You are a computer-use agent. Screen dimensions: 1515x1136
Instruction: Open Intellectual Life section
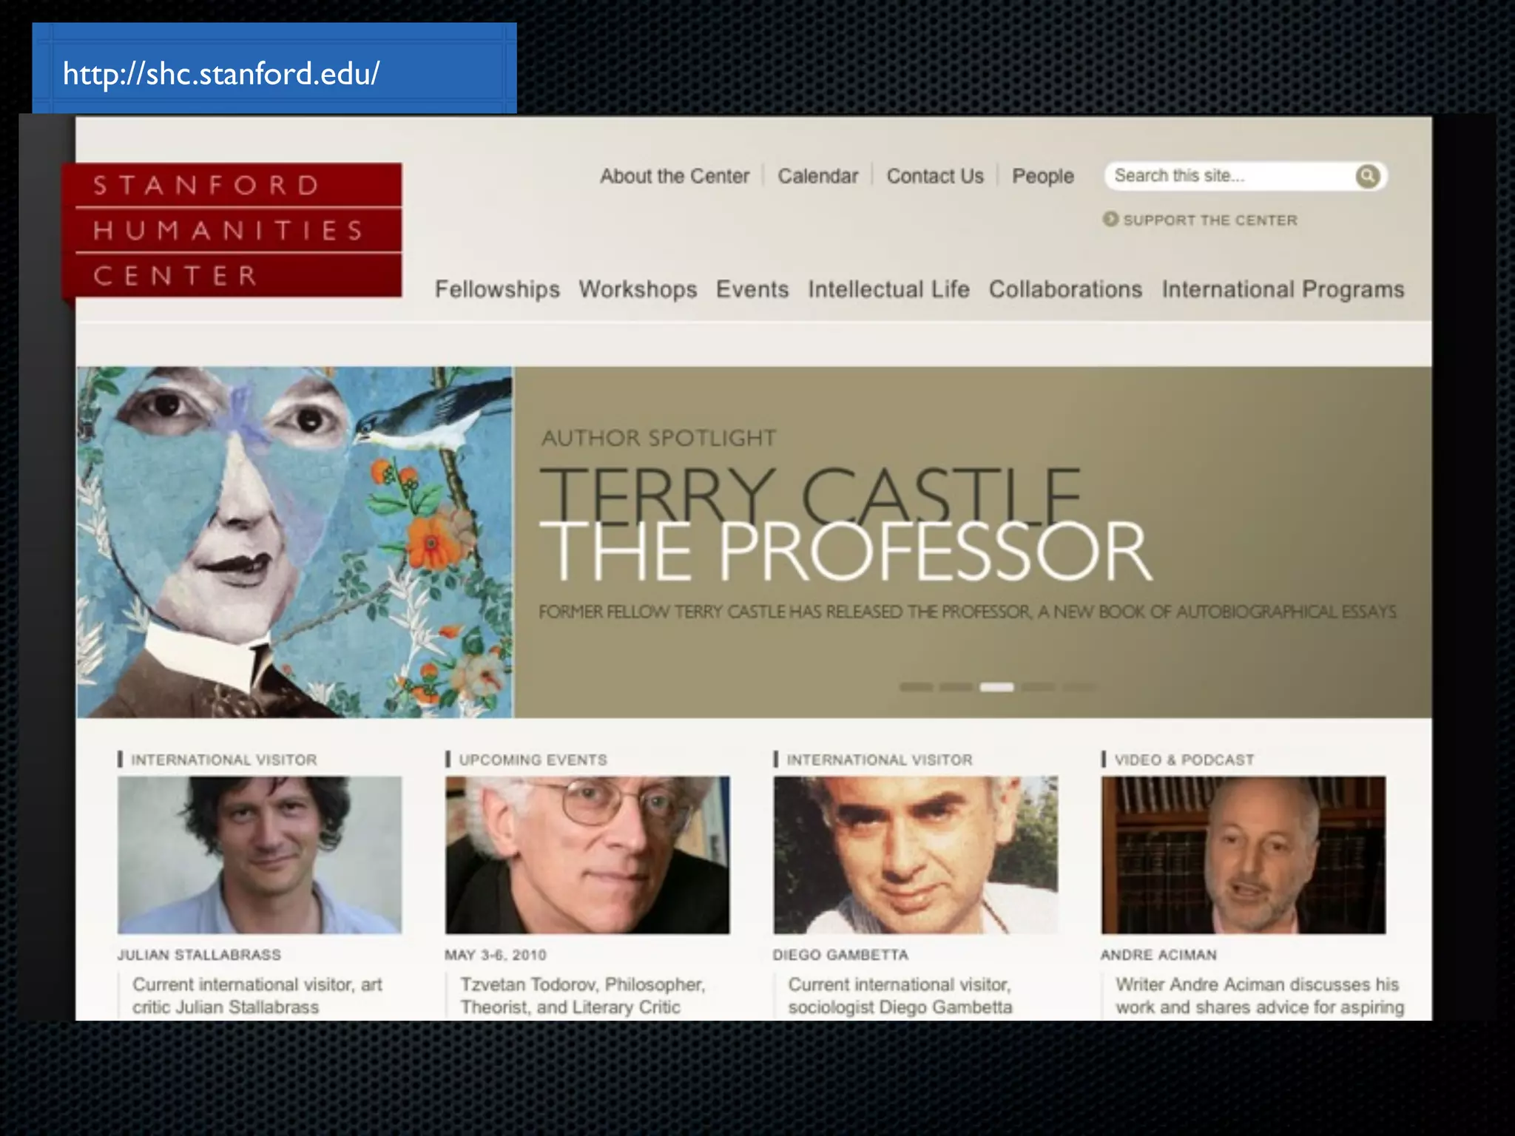888,289
